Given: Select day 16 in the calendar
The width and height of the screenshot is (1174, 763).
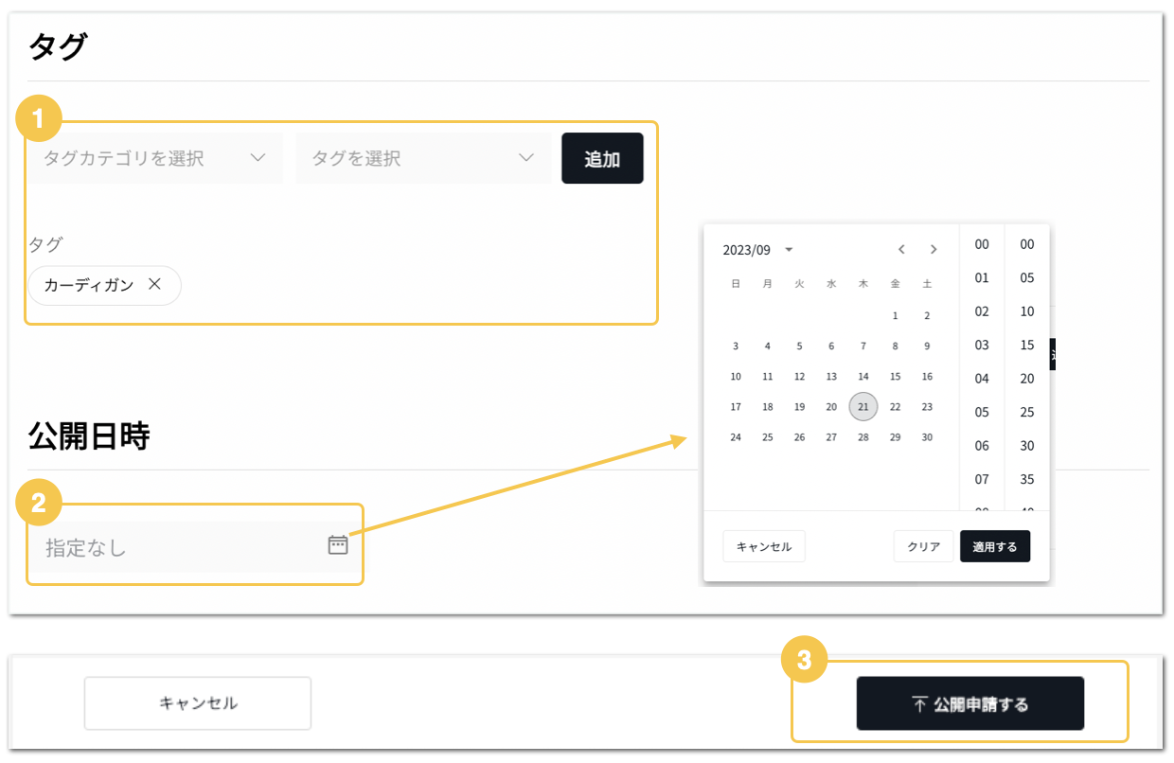Looking at the screenshot, I should pyautogui.click(x=927, y=377).
